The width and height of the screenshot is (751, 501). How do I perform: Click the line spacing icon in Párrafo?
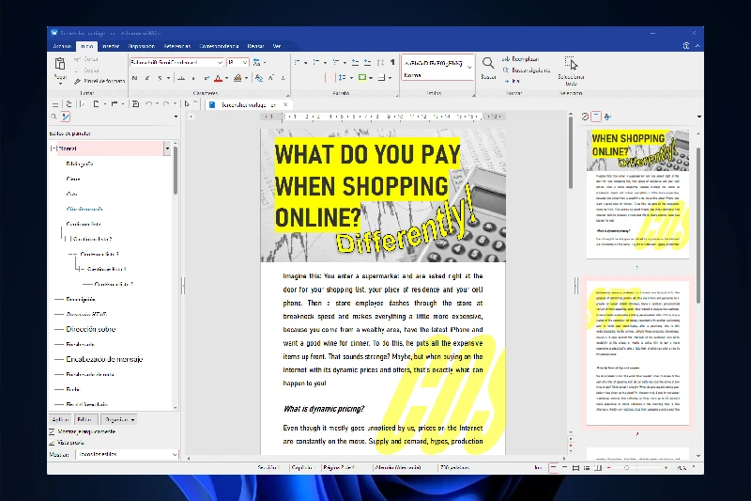(x=342, y=78)
